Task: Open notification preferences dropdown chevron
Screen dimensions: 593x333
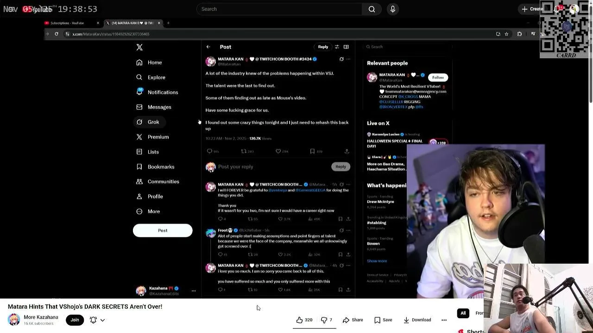Action: pyautogui.click(x=102, y=320)
